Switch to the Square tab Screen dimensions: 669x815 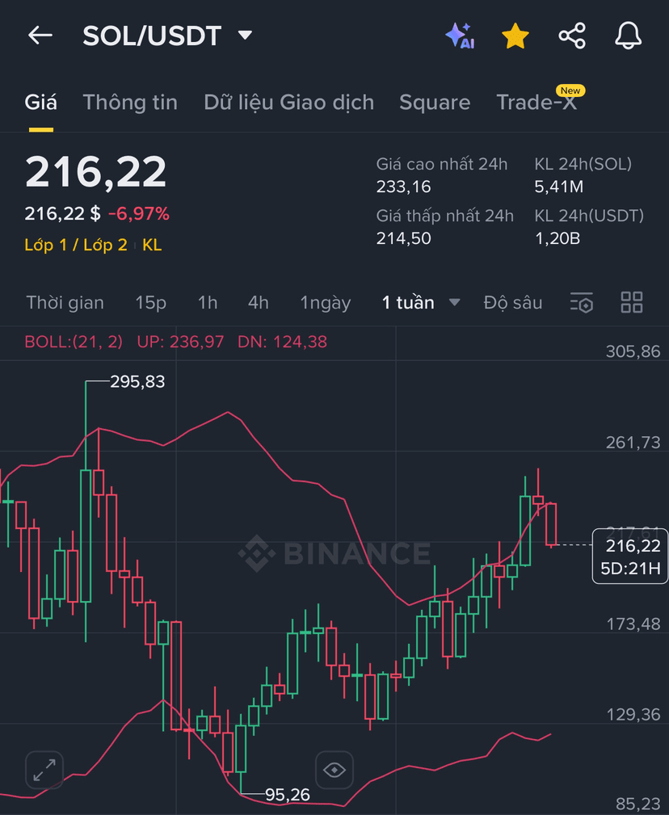435,103
